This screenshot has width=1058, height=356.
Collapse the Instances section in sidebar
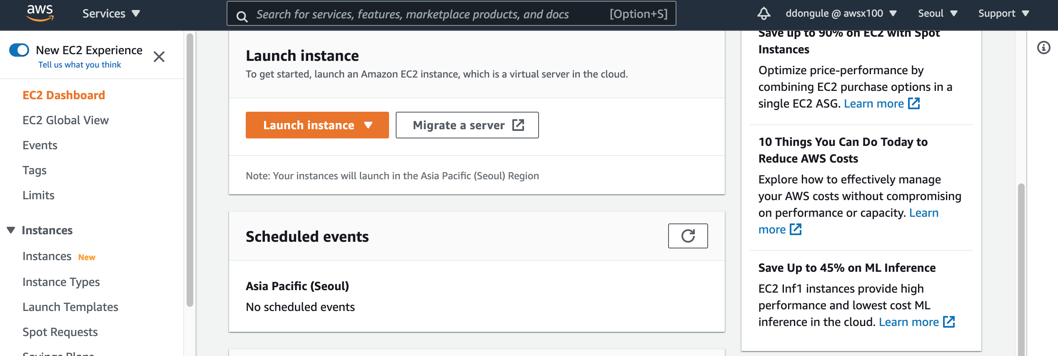11,230
